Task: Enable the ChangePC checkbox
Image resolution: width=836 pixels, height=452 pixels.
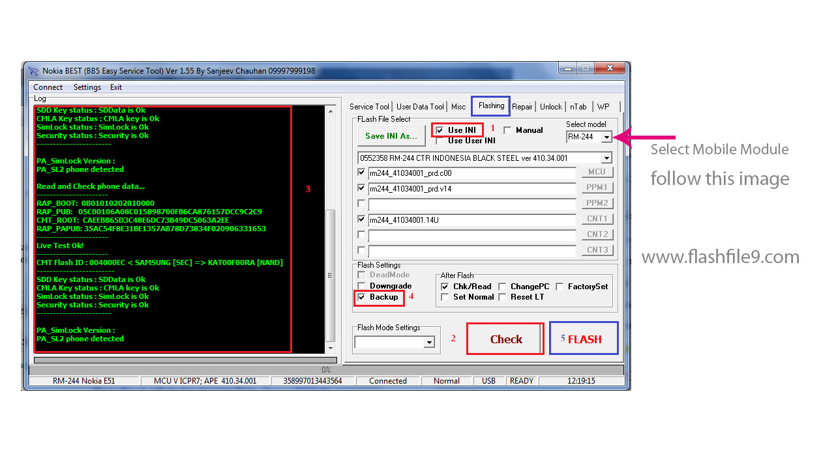Action: click(x=502, y=287)
